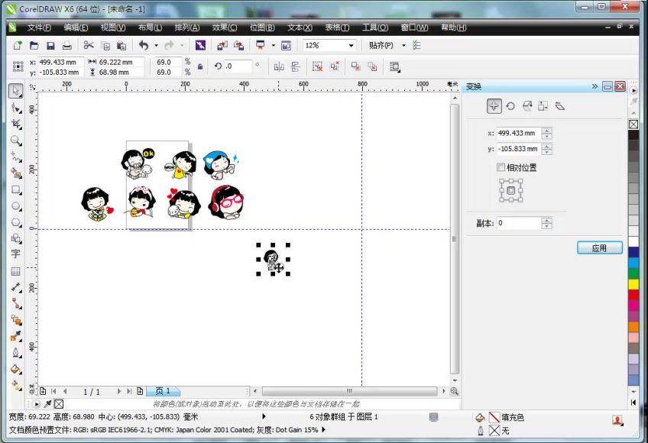Open the undo history dropdown arrow
648x443 pixels.
coord(156,46)
